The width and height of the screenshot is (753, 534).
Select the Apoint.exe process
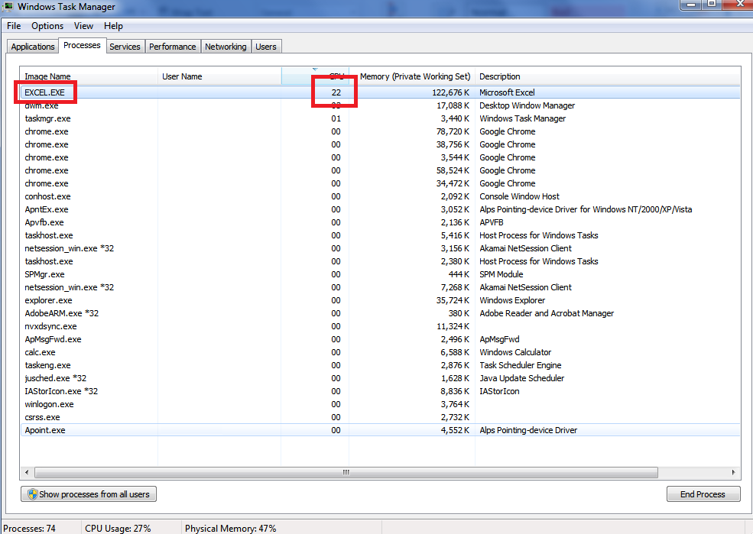(380, 430)
